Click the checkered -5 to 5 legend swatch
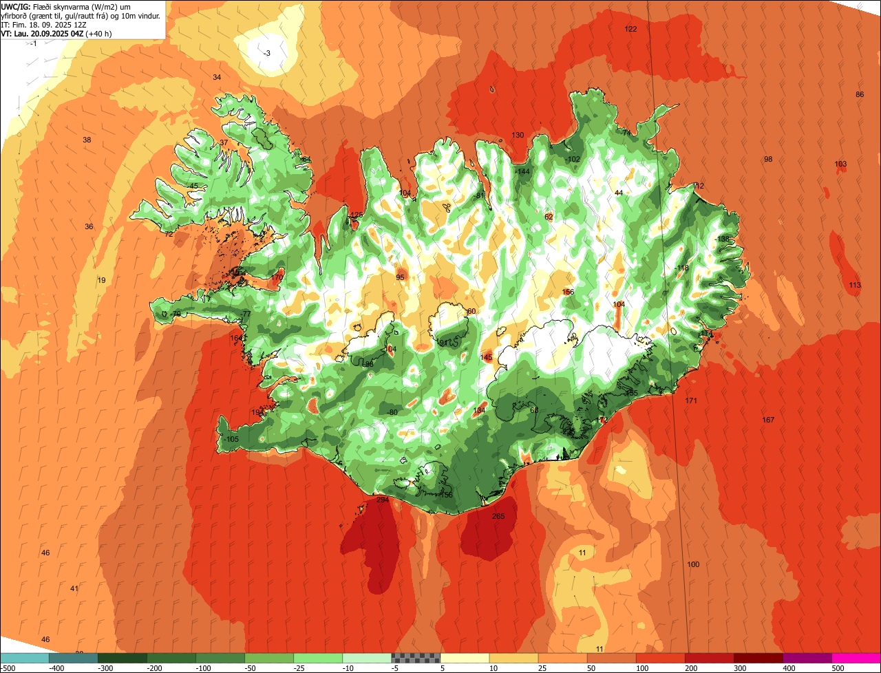 [416, 658]
